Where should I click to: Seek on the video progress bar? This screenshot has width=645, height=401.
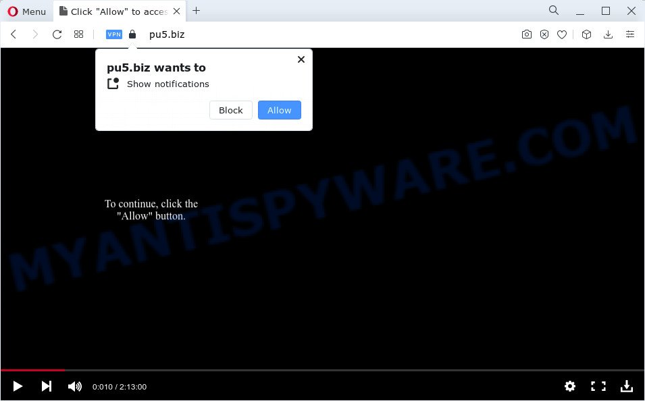coord(323,370)
